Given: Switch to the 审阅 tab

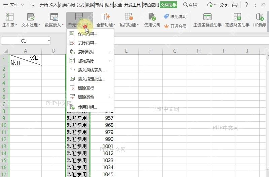Looking at the screenshot, I should click(x=99, y=5).
